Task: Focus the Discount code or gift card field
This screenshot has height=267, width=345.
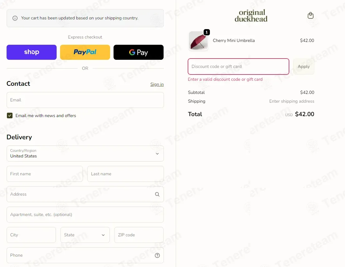Action: pyautogui.click(x=238, y=66)
